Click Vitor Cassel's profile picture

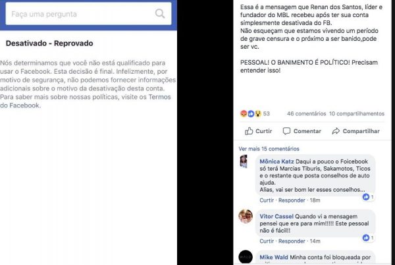[x=246, y=216]
